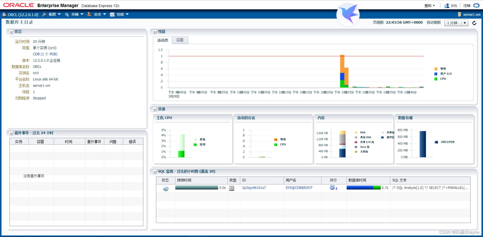The width and height of the screenshot is (483, 237).
Task: Open the 性能 dropdown menu
Action: [x=123, y=14]
